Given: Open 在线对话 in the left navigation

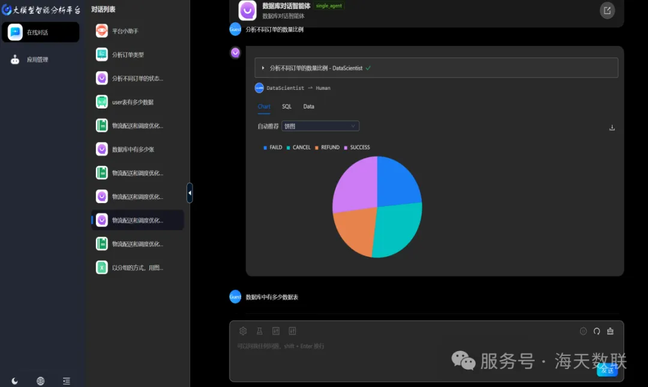Looking at the screenshot, I should (40, 32).
